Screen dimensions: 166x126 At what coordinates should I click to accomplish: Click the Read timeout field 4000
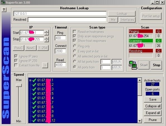[60, 65]
